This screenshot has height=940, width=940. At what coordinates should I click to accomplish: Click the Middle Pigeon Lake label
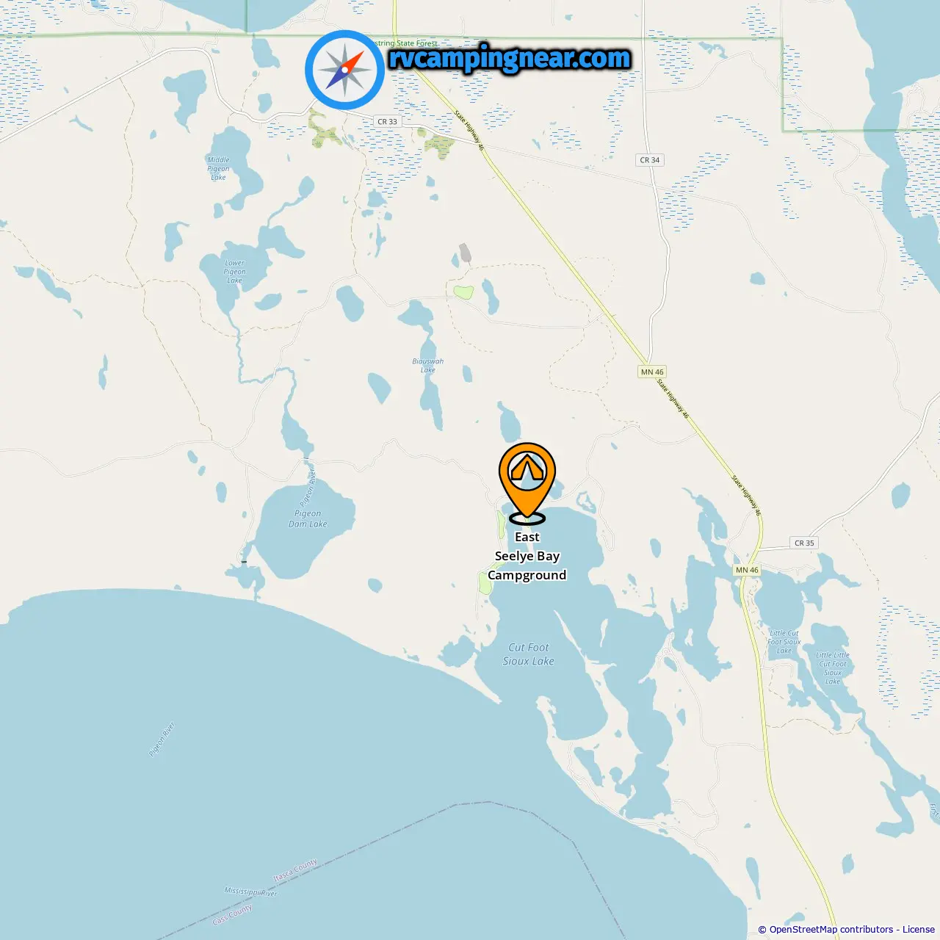pos(218,169)
